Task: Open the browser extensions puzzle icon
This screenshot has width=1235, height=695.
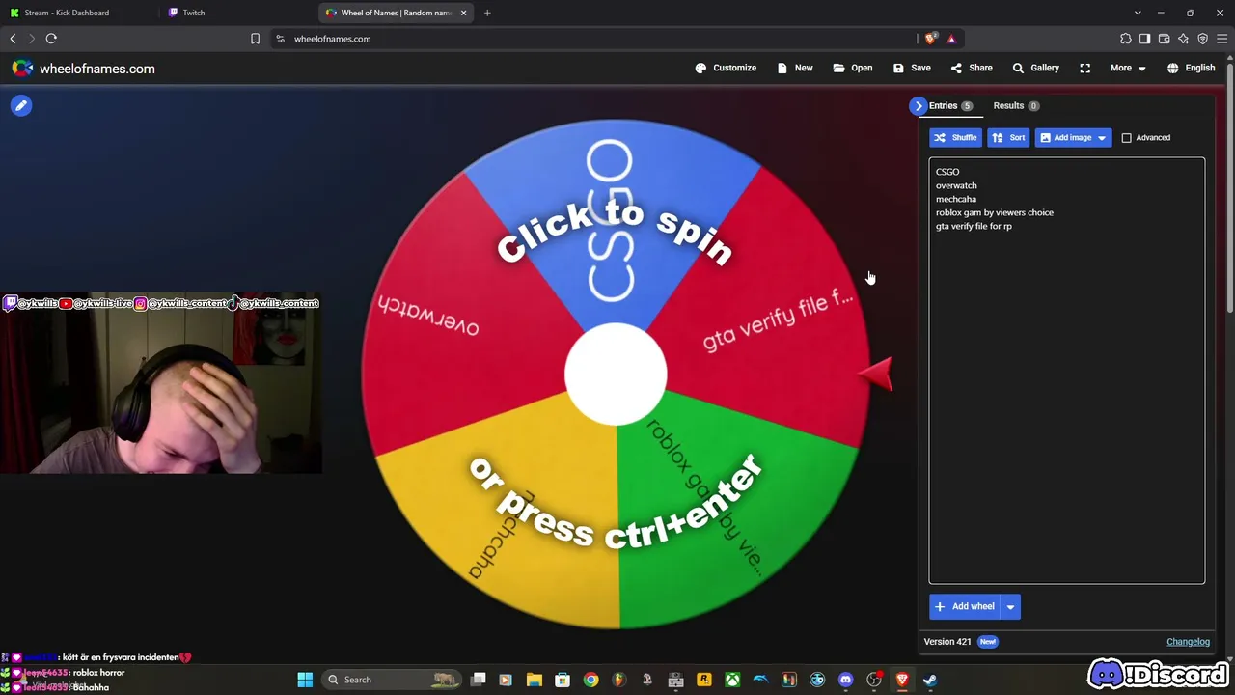Action: (x=1125, y=39)
